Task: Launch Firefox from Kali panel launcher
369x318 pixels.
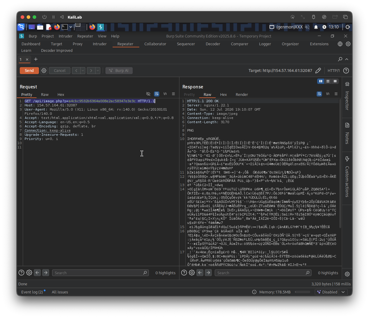Action: coord(57,27)
